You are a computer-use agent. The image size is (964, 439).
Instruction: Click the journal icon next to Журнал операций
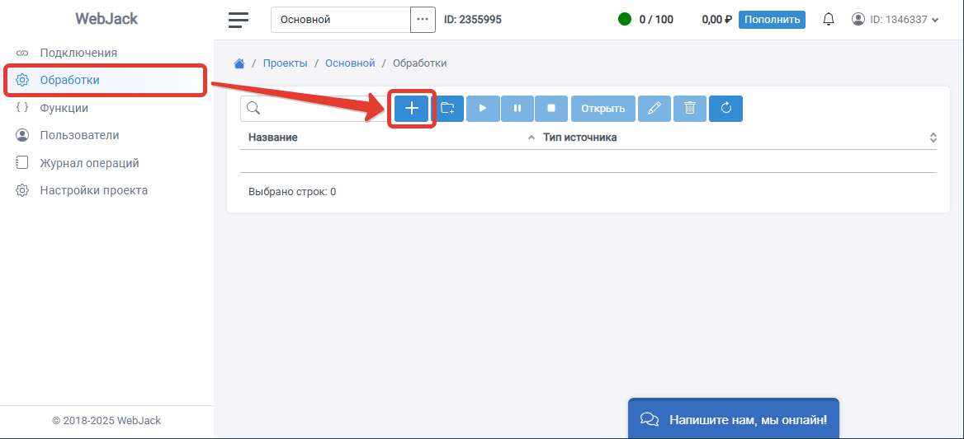coord(22,162)
